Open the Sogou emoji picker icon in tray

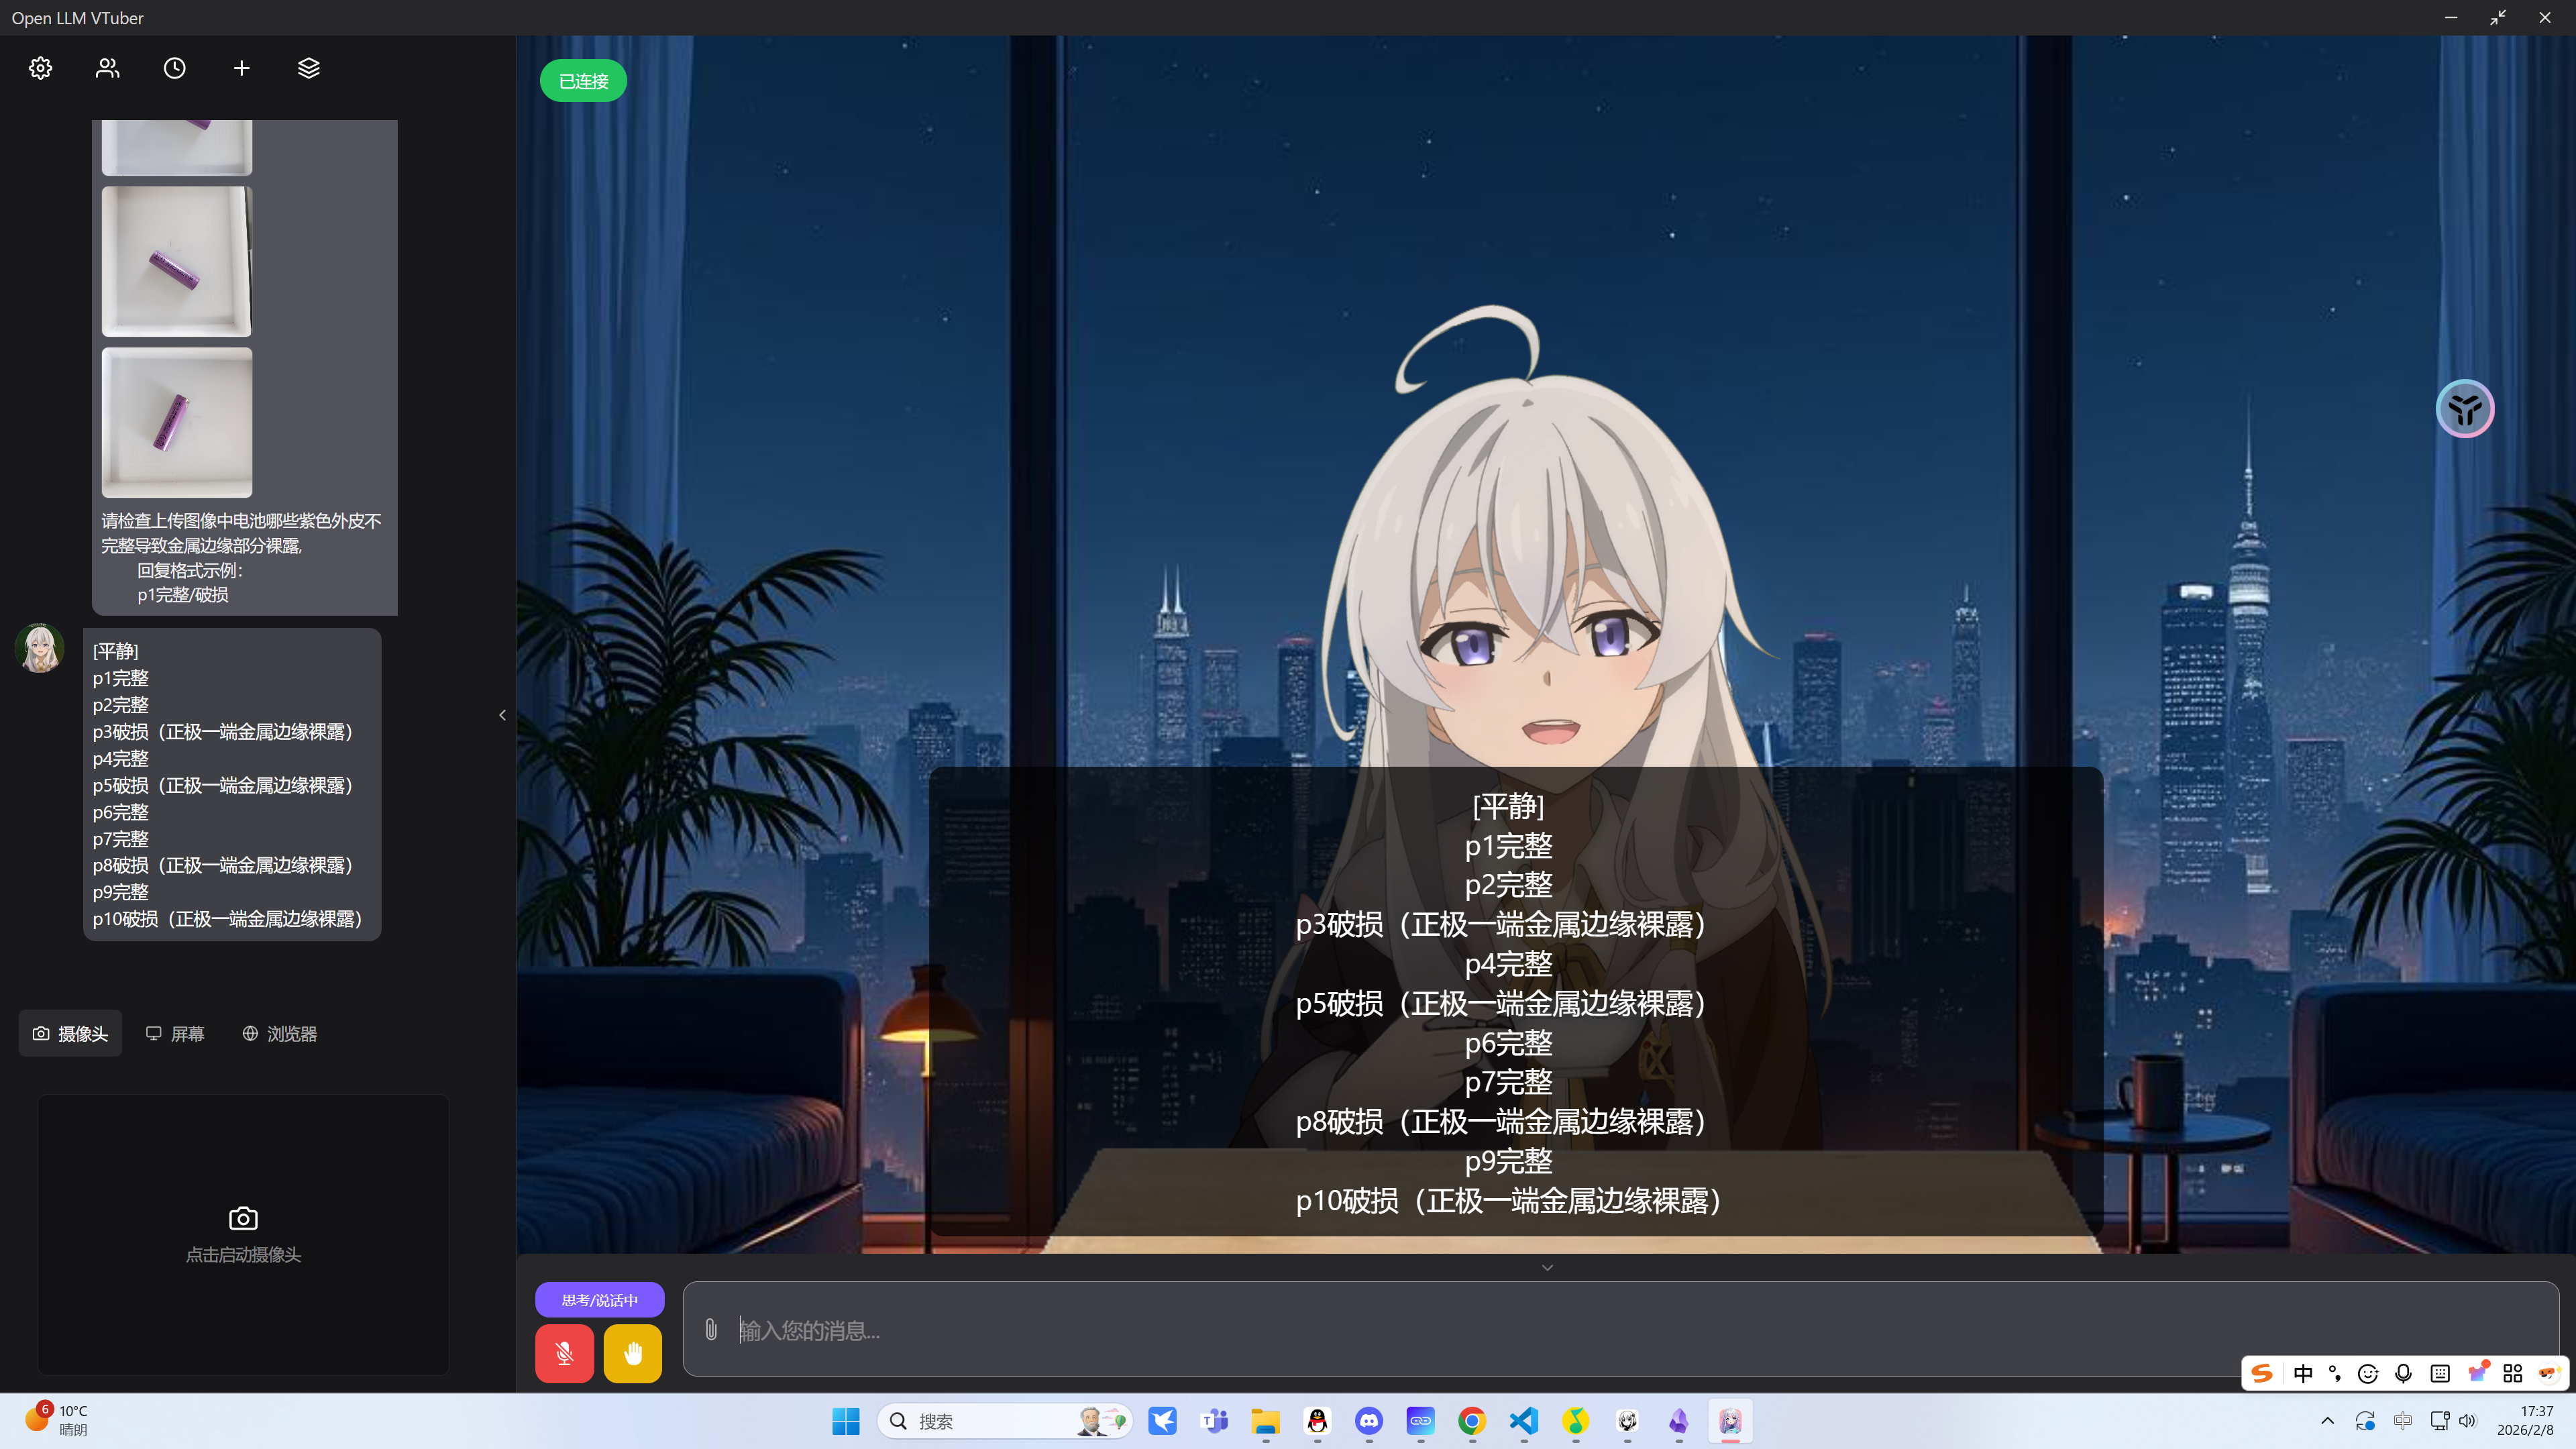[2367, 1373]
